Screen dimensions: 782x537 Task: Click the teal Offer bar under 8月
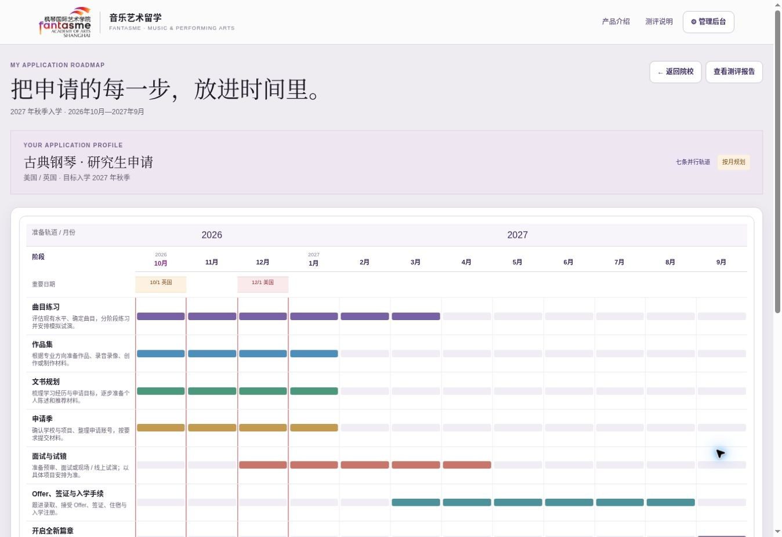tap(670, 502)
